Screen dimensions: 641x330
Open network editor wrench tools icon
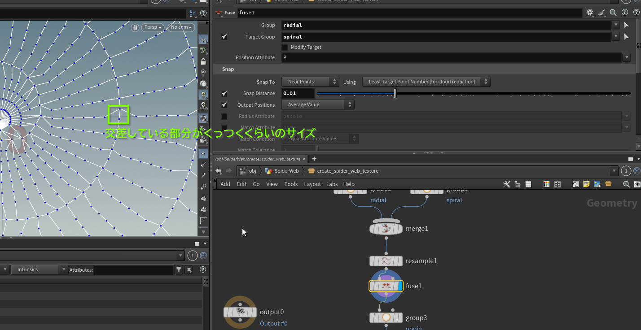point(507,184)
